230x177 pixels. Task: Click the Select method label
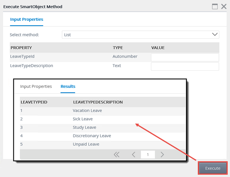click(25, 35)
